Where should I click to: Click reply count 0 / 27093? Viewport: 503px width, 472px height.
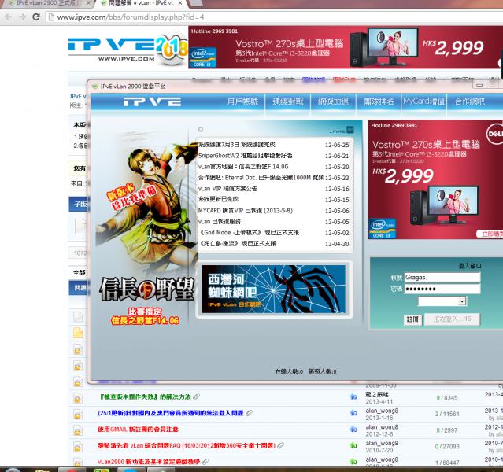(447, 446)
